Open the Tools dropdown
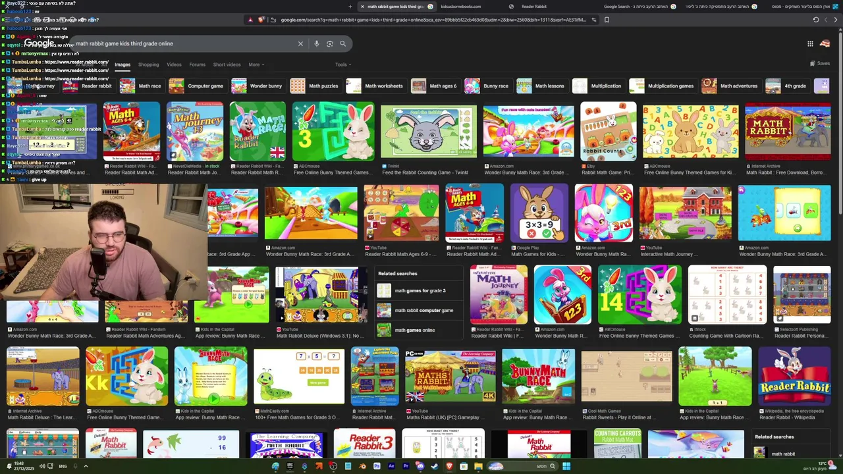 [342, 65]
